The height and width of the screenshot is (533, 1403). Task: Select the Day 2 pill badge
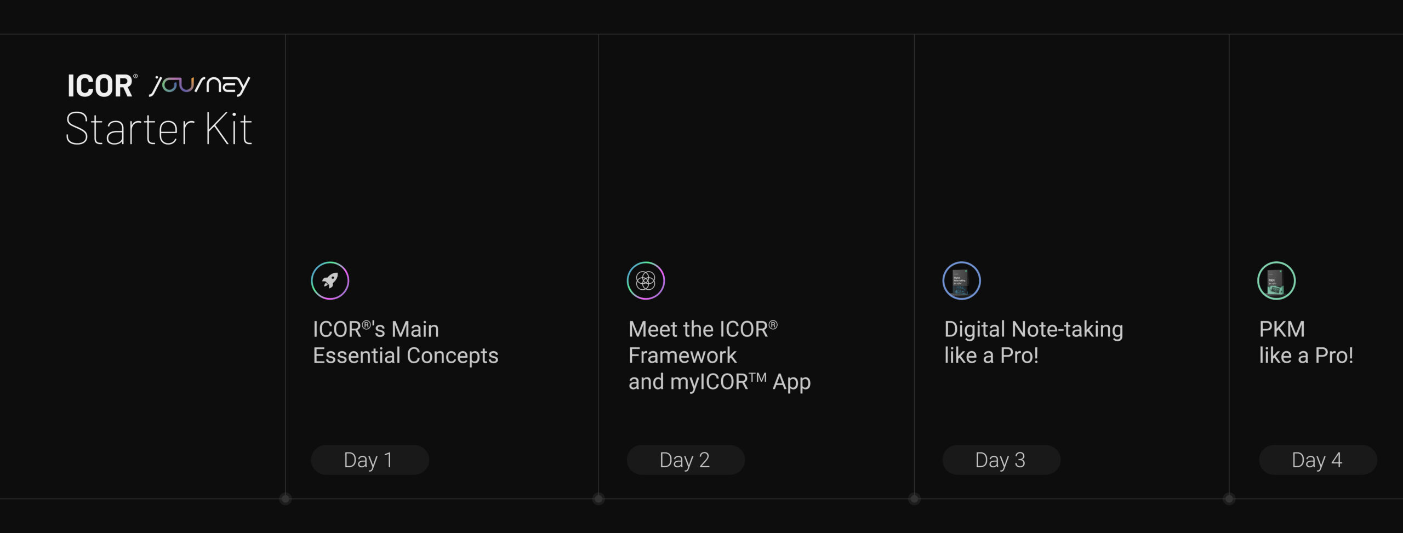(x=685, y=460)
